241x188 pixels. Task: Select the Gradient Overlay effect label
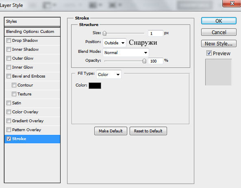pos(28,121)
